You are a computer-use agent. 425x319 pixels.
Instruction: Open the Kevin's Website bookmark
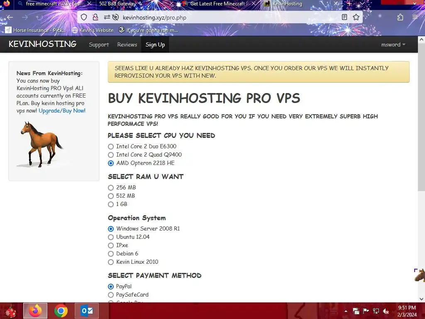(x=93, y=30)
